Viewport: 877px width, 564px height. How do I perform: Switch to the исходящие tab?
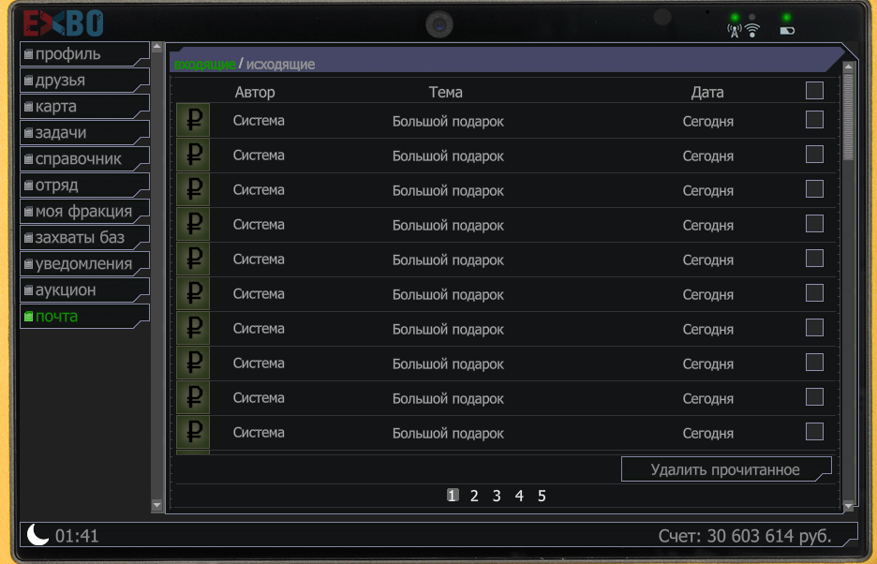click(x=280, y=65)
